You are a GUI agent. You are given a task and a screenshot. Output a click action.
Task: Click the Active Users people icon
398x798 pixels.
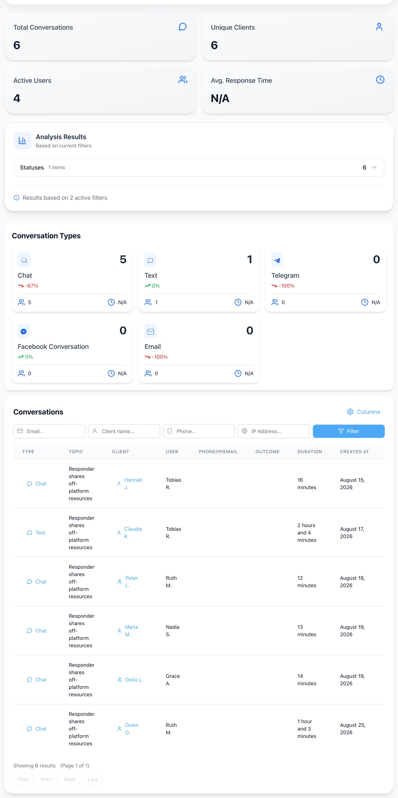[x=183, y=80]
